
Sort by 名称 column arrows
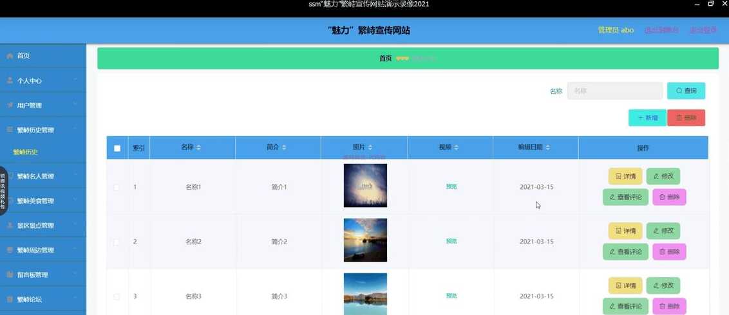(198, 147)
